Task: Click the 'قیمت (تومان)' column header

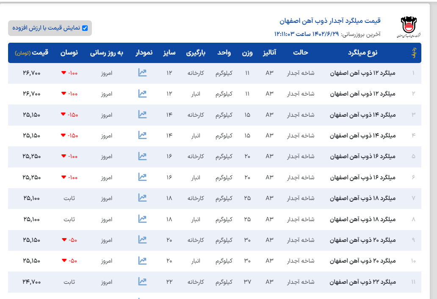Action: coord(32,53)
